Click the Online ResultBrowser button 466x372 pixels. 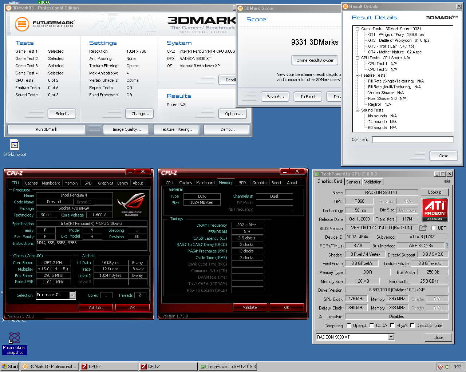click(315, 60)
